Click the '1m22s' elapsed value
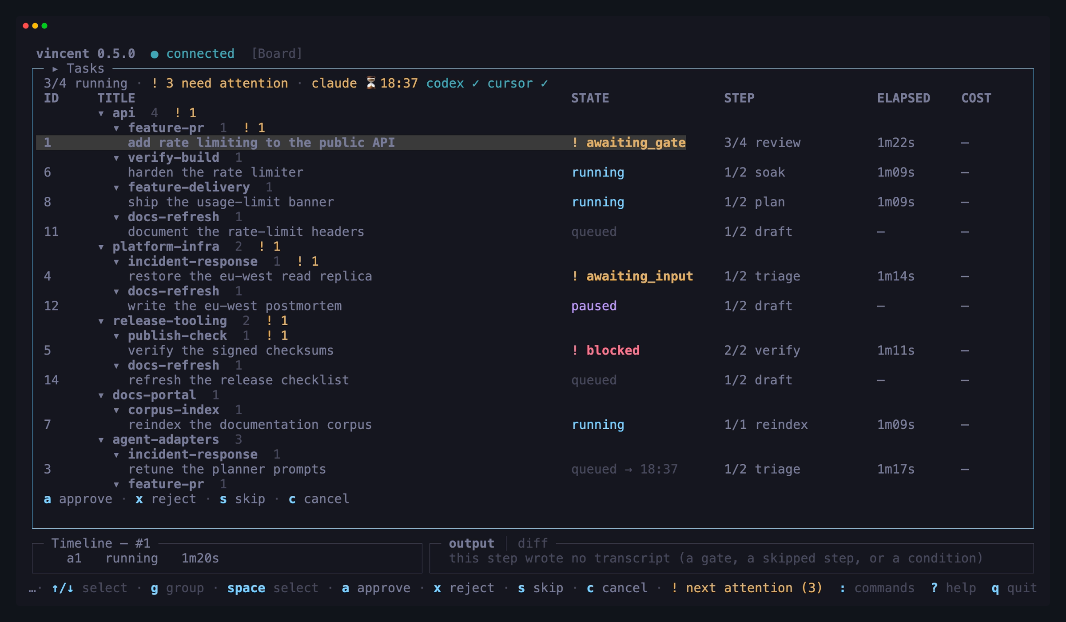Viewport: 1066px width, 622px height. point(896,143)
